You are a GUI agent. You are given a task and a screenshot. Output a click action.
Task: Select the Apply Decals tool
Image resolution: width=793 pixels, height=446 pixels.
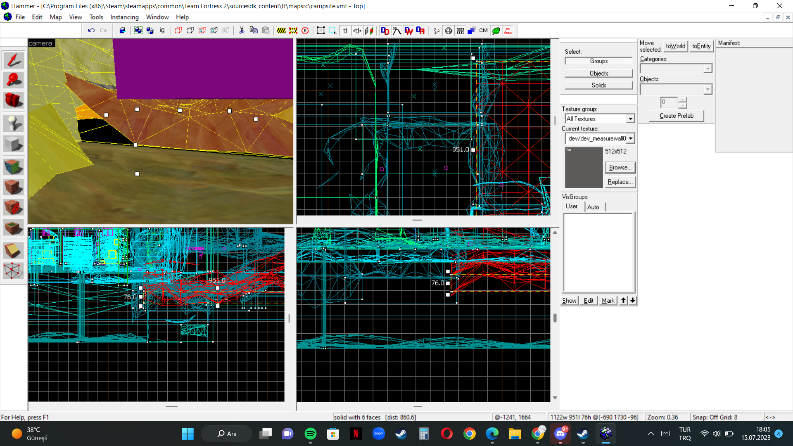[x=13, y=207]
